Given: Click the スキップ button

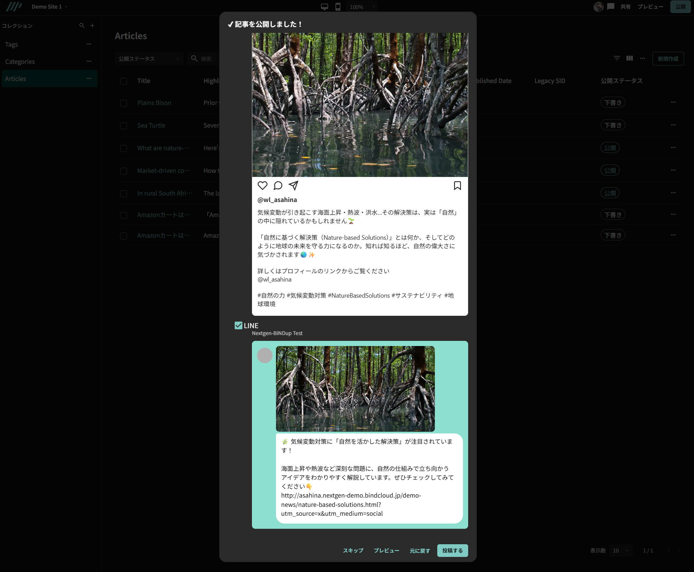Looking at the screenshot, I should [x=353, y=550].
